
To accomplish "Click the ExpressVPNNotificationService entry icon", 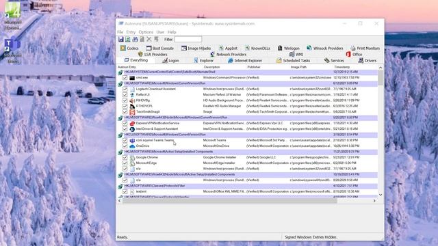I will [x=132, y=123].
